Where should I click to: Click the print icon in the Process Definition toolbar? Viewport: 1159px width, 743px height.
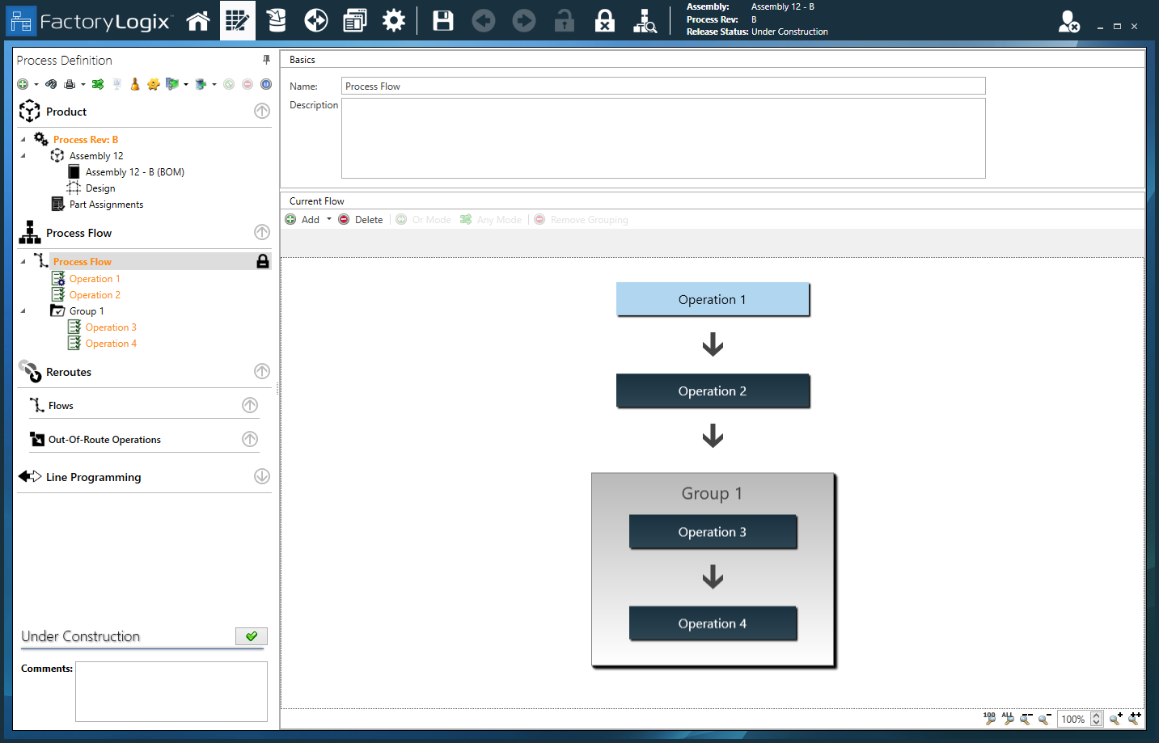(x=70, y=83)
